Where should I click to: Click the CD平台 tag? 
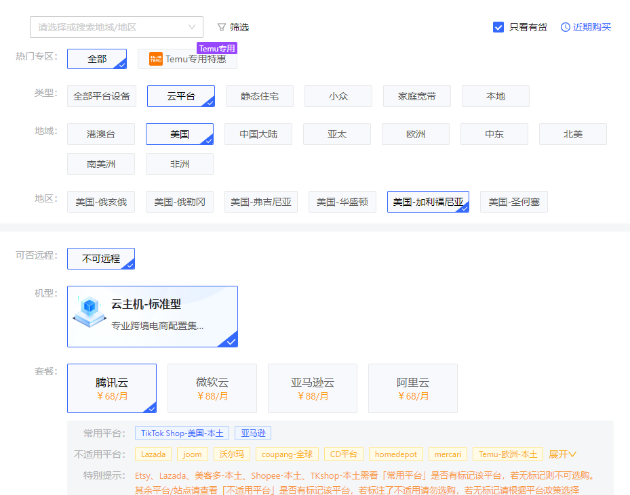(344, 454)
